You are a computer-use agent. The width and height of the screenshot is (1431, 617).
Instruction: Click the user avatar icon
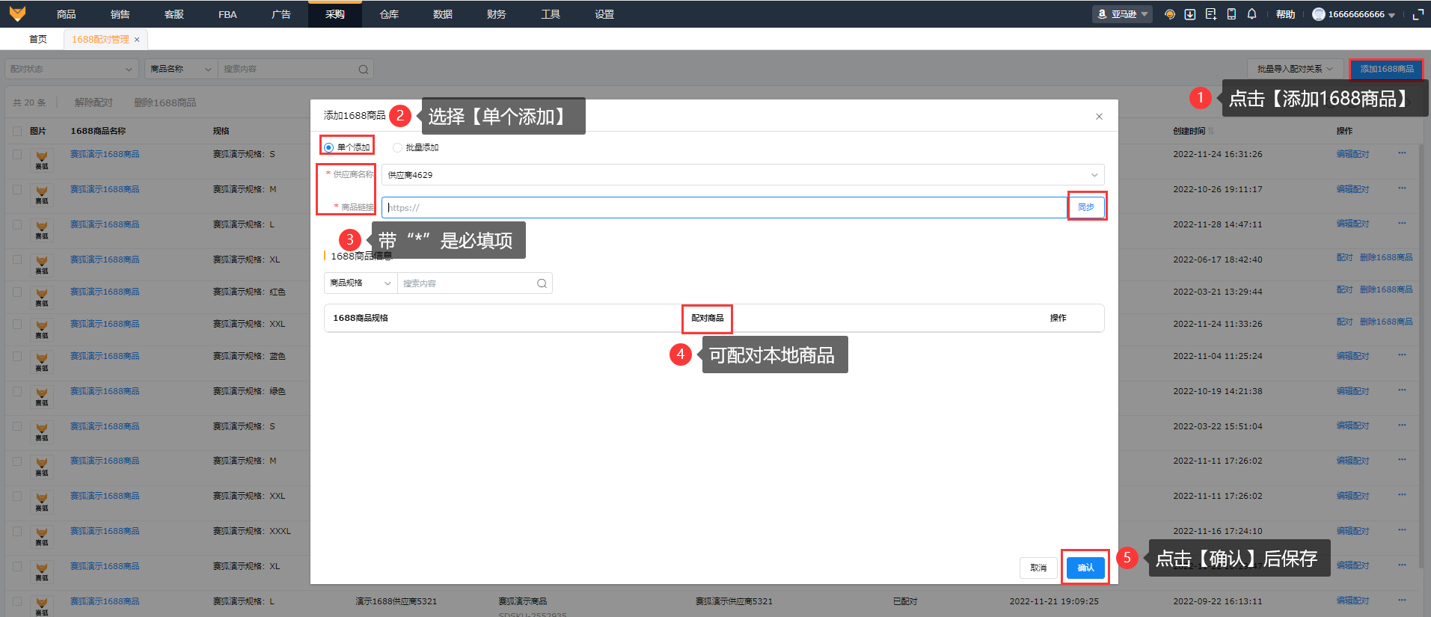tap(1319, 14)
